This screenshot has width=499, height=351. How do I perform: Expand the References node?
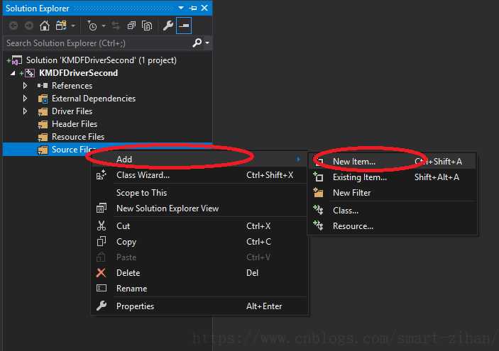tap(25, 86)
